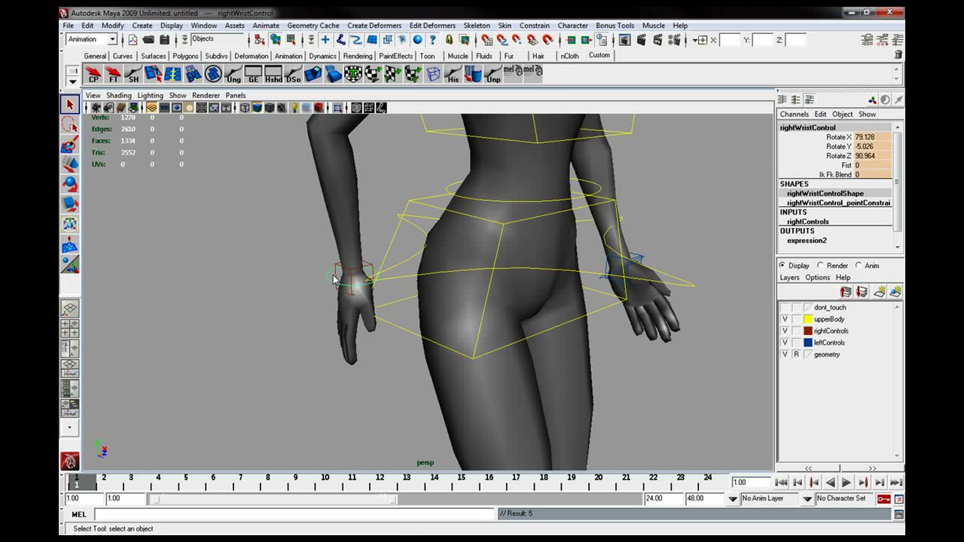This screenshot has width=964, height=542.
Task: Select the Paint Selection tool icon
Action: pyautogui.click(x=70, y=145)
